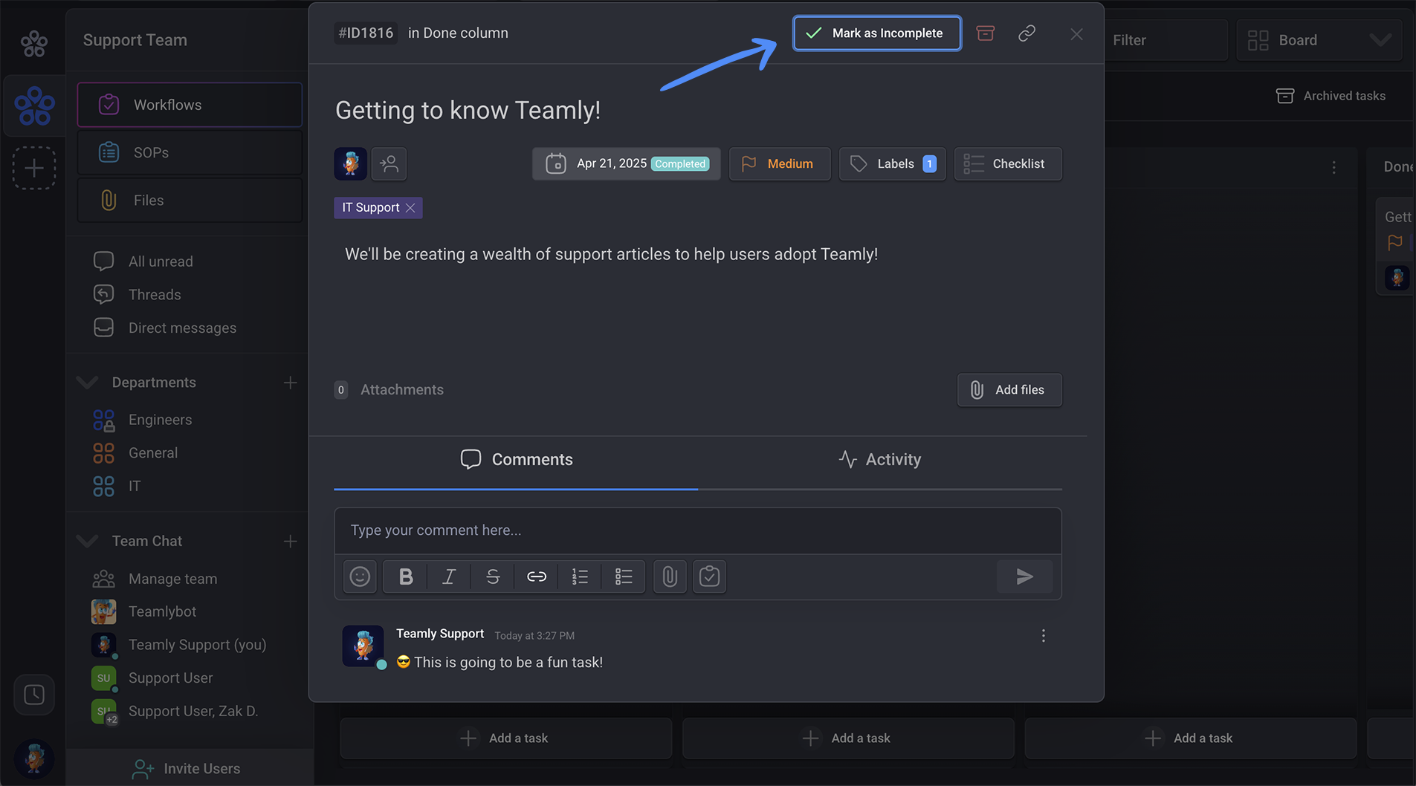The width and height of the screenshot is (1416, 786).
Task: Open Files in the sidebar
Action: click(x=190, y=200)
